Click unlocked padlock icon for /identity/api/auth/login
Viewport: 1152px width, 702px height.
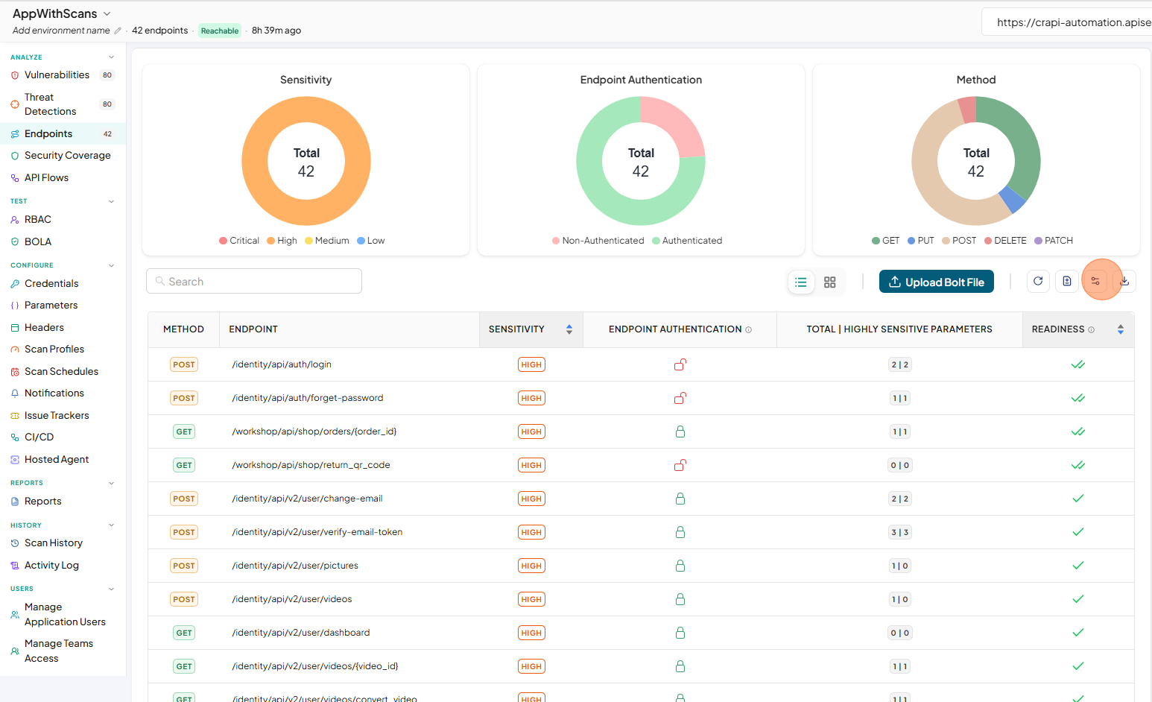click(x=680, y=364)
